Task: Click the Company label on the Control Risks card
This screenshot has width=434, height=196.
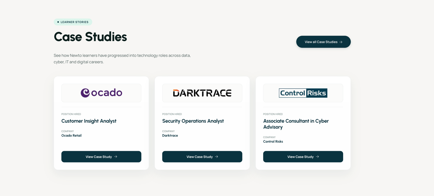Action: click(269, 137)
